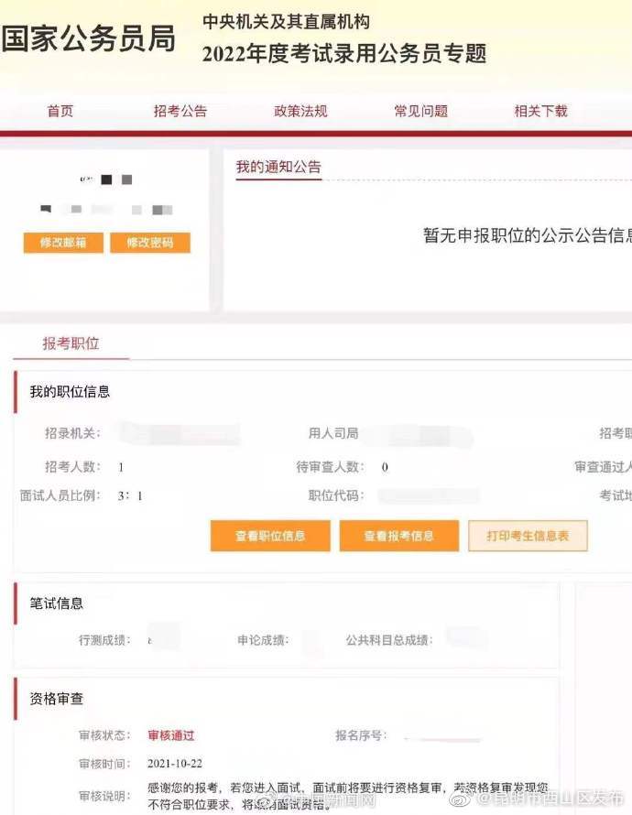Open the 首页 navigation item
632x815 pixels.
pos(60,111)
